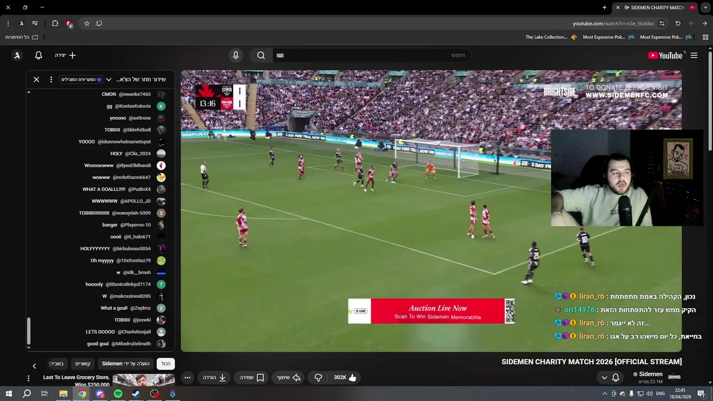Select the 'קשורים' filter chip
This screenshot has height=401, width=713.
[83, 364]
